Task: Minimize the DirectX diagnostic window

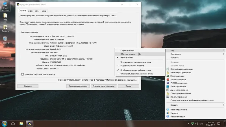Action: pos(122,4)
